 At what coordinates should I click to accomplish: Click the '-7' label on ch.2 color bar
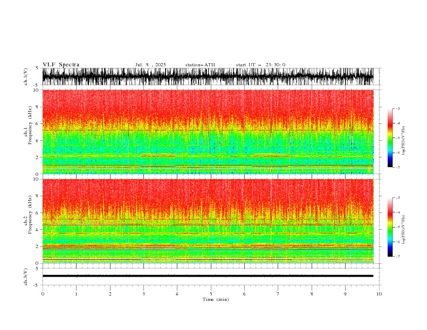398,257
